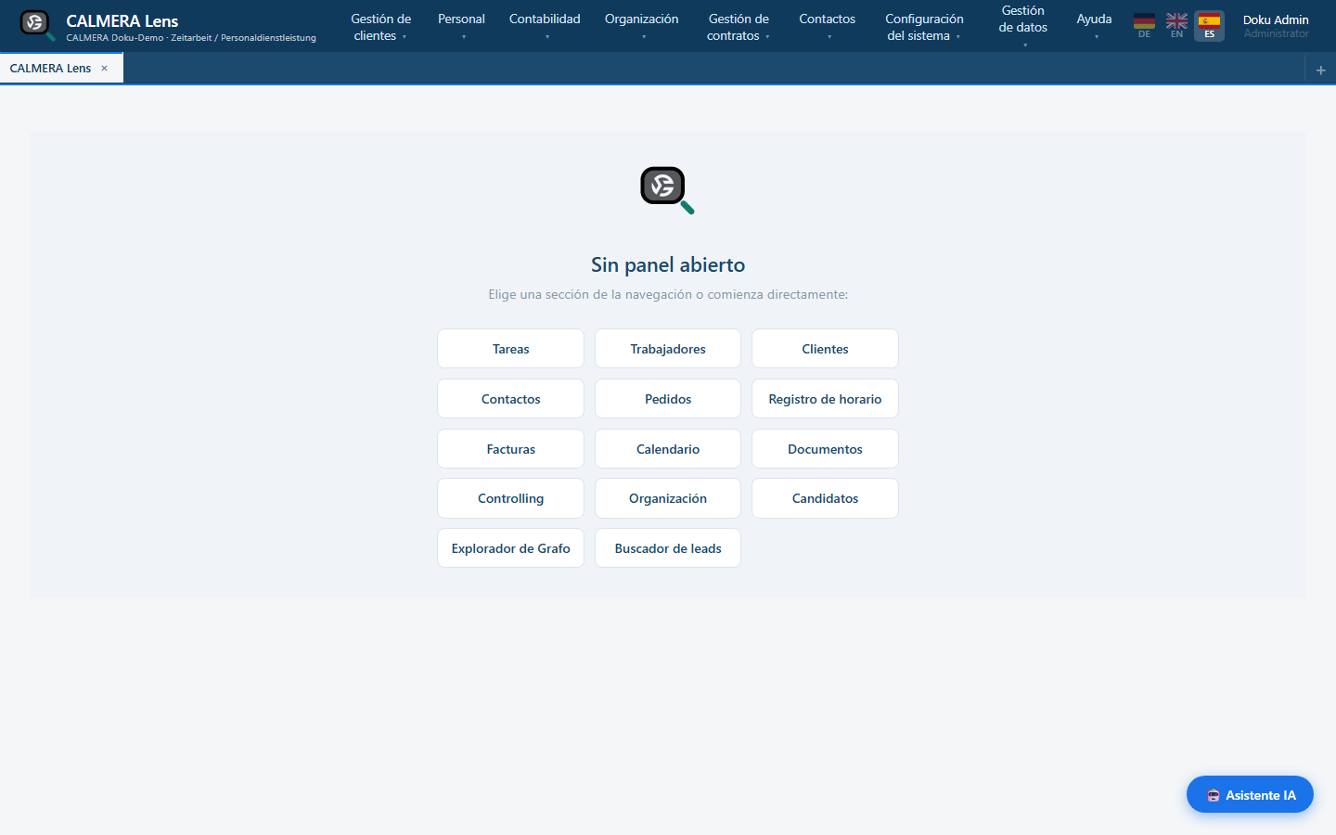Open the Clientes panel
Viewport: 1336px width, 835px height.
pyautogui.click(x=825, y=349)
